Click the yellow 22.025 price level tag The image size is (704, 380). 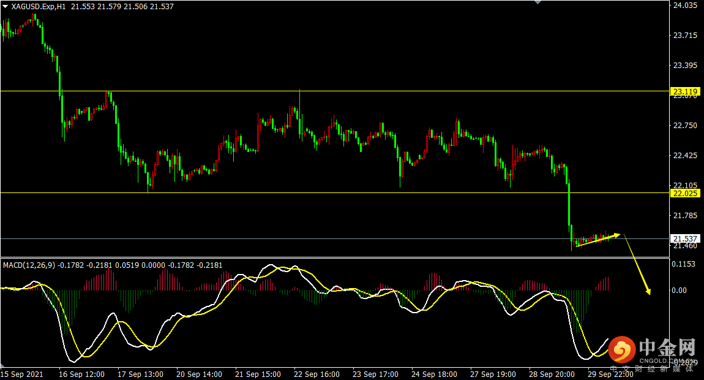(684, 194)
